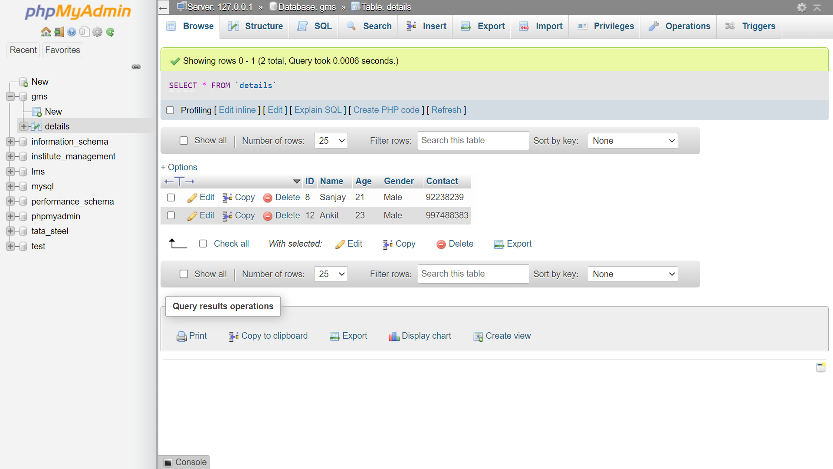Enable the Profiling checkbox
Viewport: 833px width, 469px height.
pos(170,110)
